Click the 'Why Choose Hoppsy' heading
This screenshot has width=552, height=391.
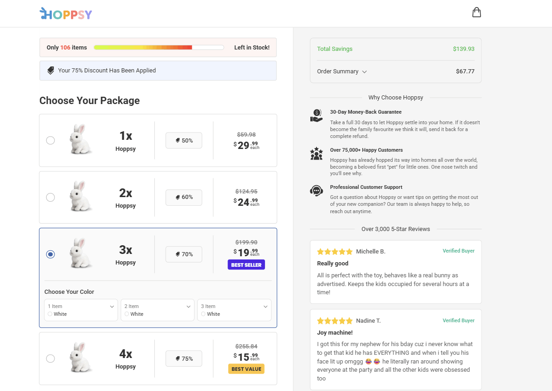coord(396,98)
